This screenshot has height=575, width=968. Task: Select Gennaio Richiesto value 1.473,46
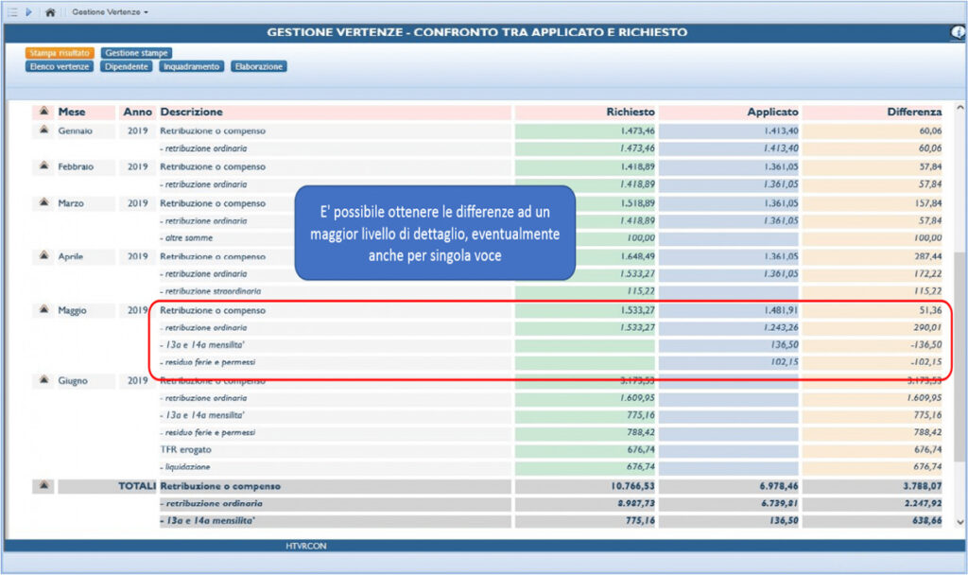pyautogui.click(x=637, y=131)
